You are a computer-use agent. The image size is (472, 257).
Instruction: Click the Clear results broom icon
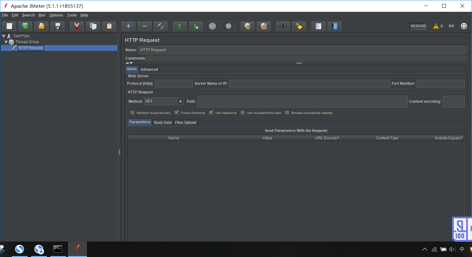pyautogui.click(x=247, y=26)
